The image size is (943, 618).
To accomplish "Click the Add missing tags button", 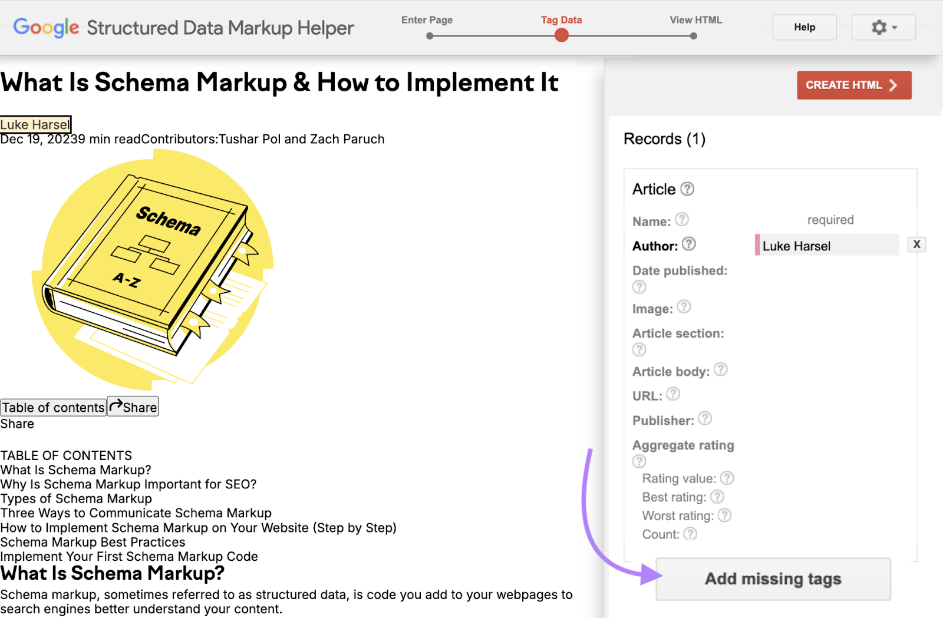I will pos(773,579).
